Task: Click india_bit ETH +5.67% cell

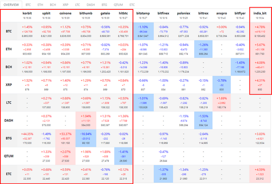Action: point(260,49)
